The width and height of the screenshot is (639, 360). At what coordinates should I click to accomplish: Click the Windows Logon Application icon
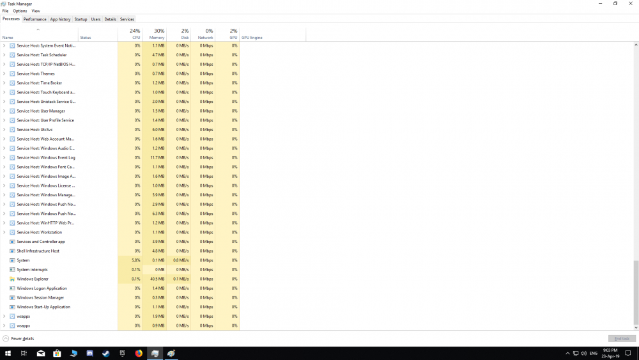pos(12,288)
